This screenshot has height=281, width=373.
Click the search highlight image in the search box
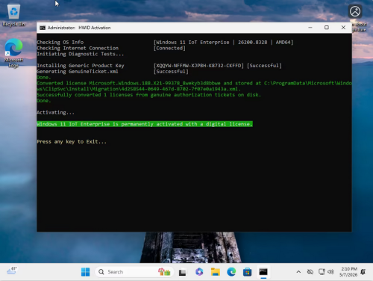164,272
